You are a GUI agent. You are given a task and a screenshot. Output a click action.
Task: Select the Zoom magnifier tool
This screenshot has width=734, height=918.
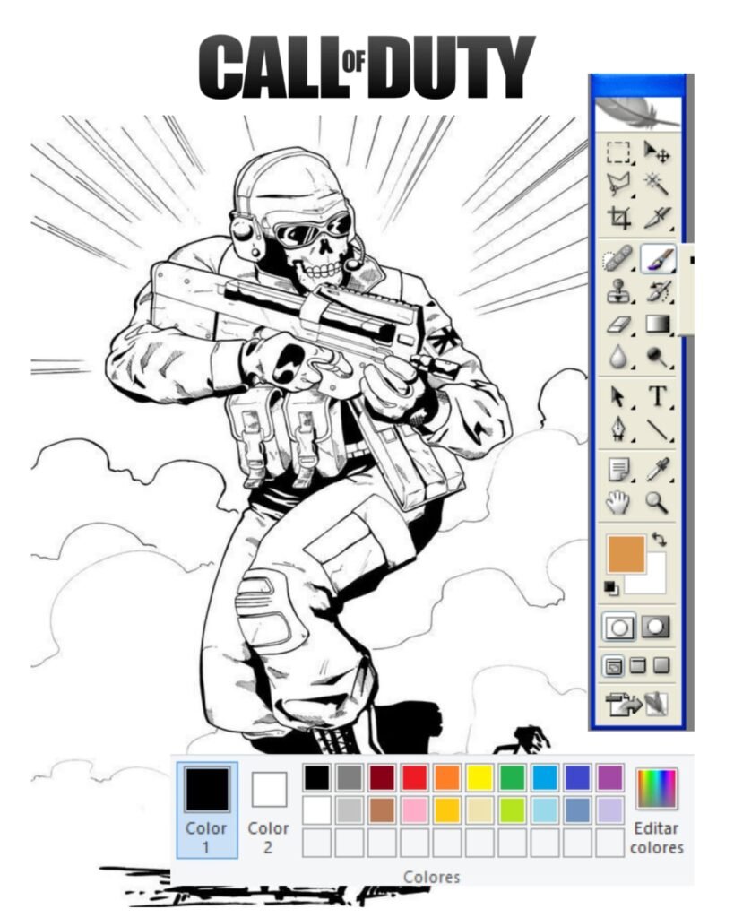tap(657, 502)
